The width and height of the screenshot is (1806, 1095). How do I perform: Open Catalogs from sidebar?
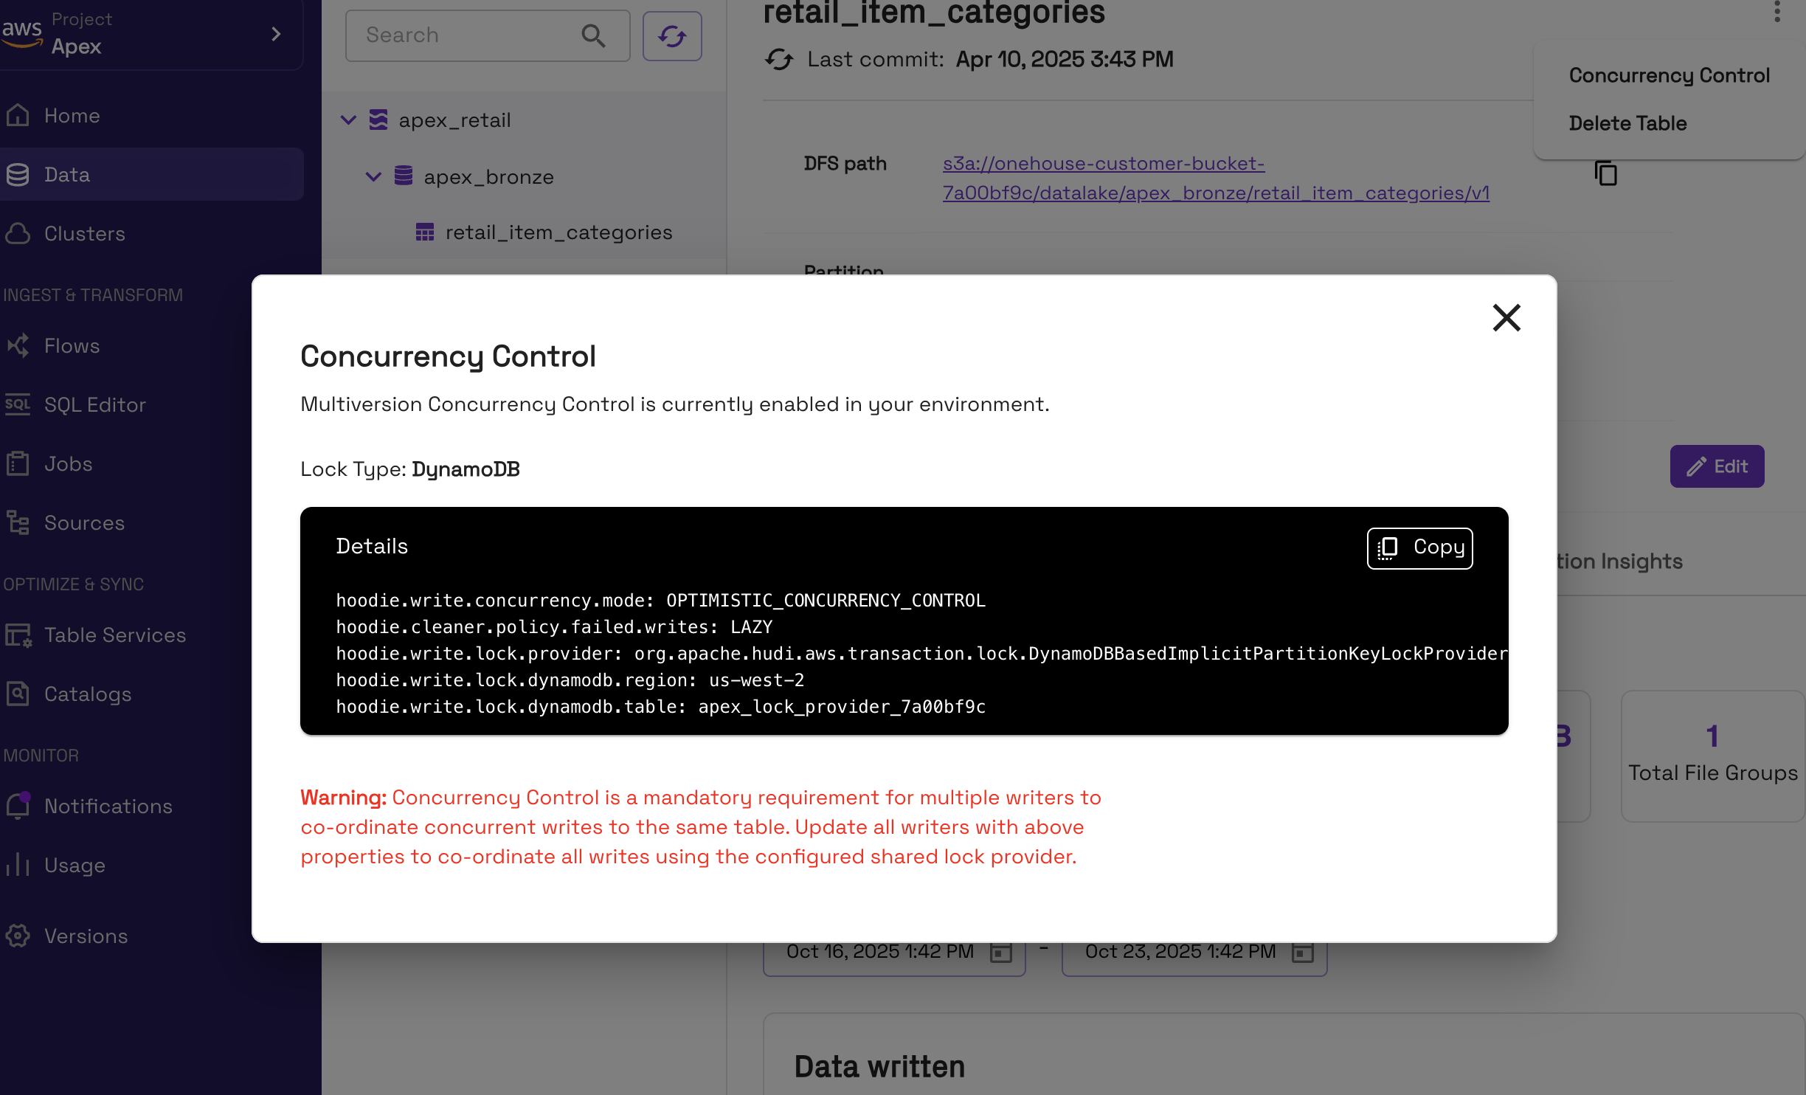tap(87, 694)
